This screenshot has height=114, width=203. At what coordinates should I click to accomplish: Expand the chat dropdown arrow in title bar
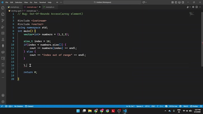146,2
